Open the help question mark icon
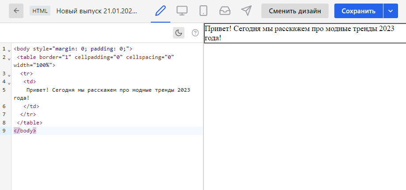 pyautogui.click(x=195, y=33)
